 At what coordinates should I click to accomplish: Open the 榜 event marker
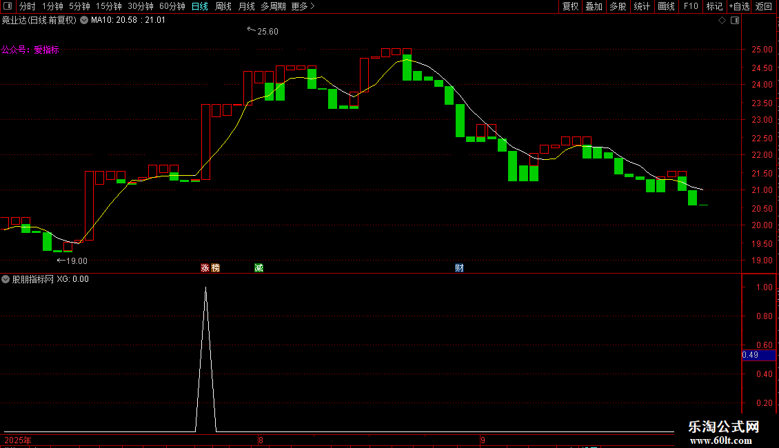coord(215,268)
